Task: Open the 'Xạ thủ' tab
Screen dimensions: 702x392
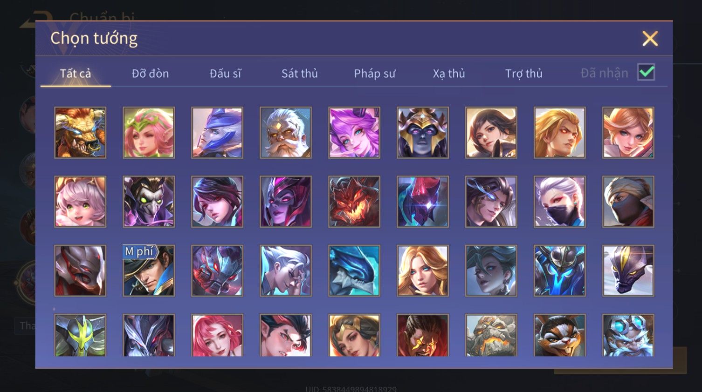Action: tap(449, 74)
